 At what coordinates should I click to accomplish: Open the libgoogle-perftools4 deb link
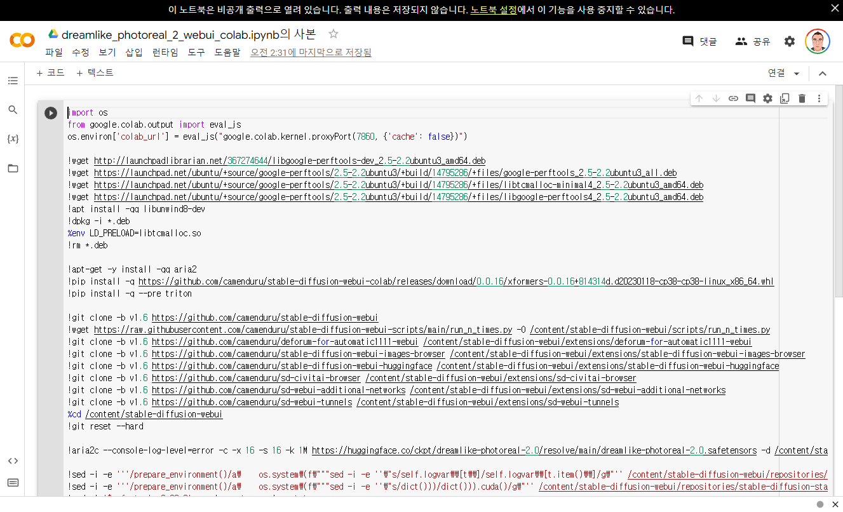399,197
